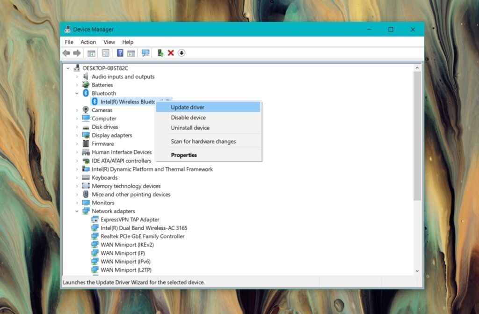This screenshot has height=314, width=479.
Task: Collapse the Bluetooth category
Action: coord(78,93)
